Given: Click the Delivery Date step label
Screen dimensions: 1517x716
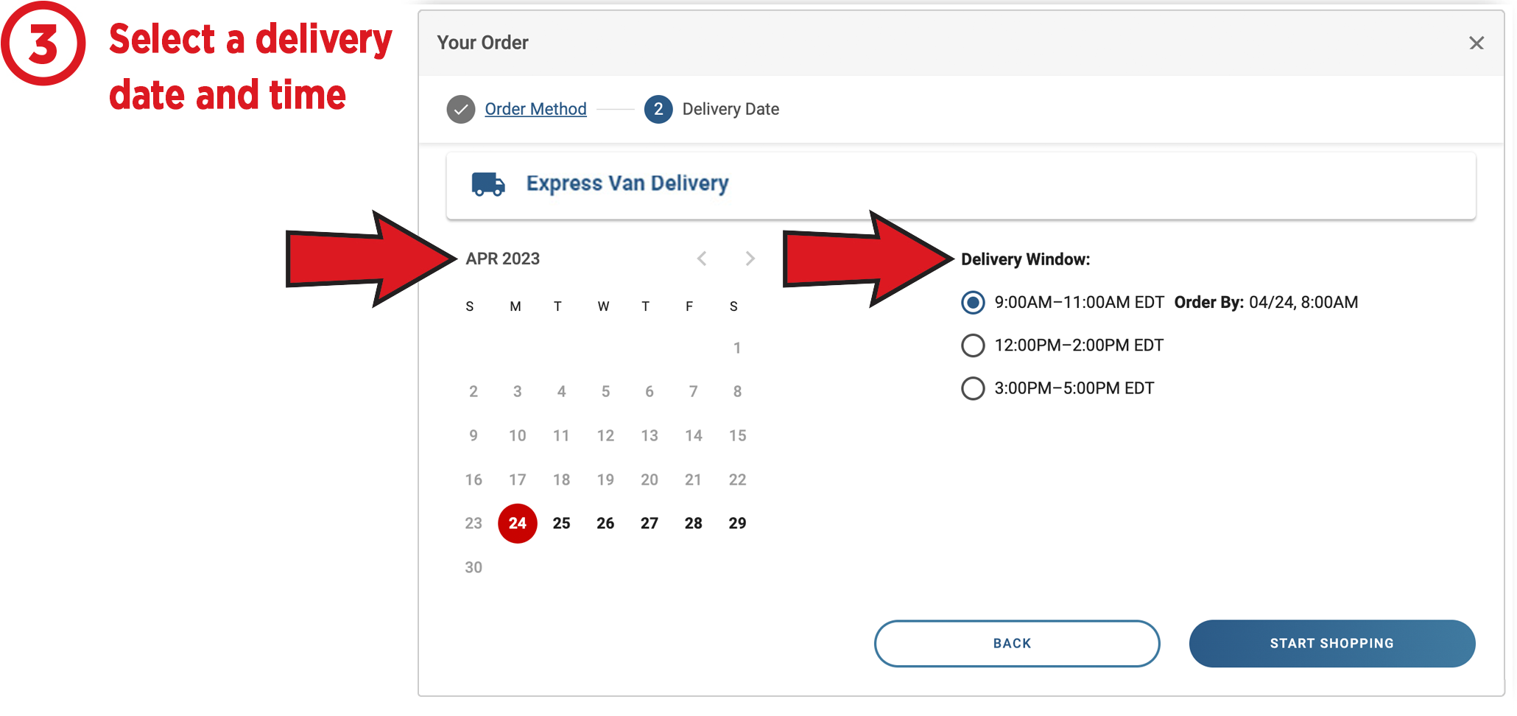Looking at the screenshot, I should pos(731,110).
